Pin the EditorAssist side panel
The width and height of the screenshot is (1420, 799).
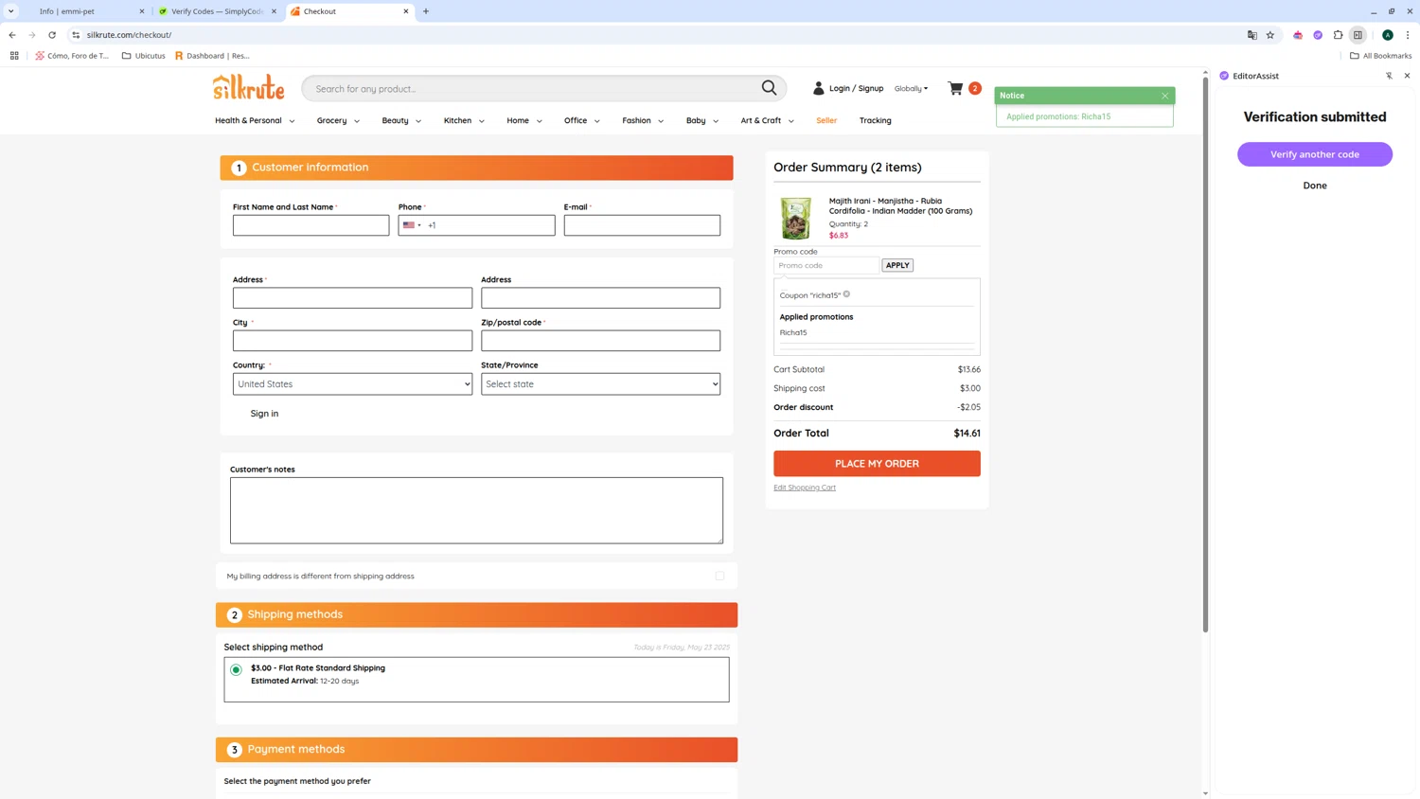click(x=1389, y=76)
